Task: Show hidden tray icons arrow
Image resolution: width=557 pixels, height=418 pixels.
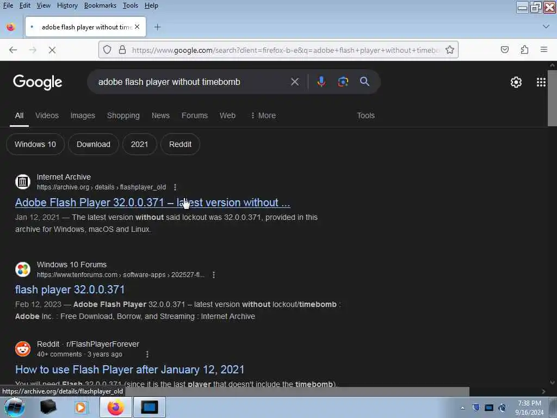Action: point(462,408)
